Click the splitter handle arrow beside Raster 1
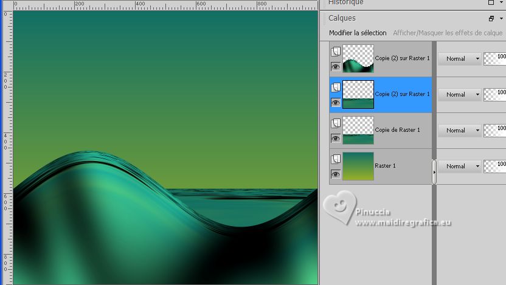Viewport: 506px width, 285px height. click(434, 172)
